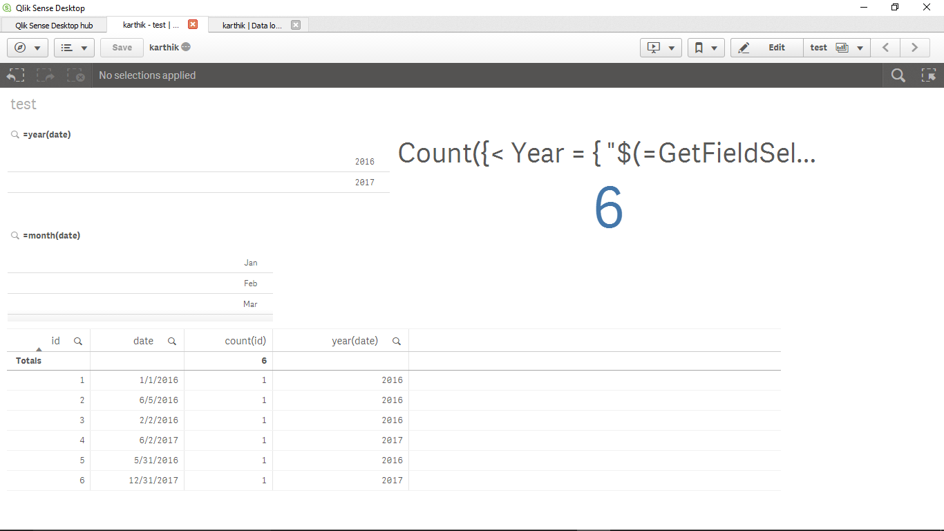Click the Qlik Sense Desktop title bar icon
This screenshot has width=944, height=531.
(8, 8)
